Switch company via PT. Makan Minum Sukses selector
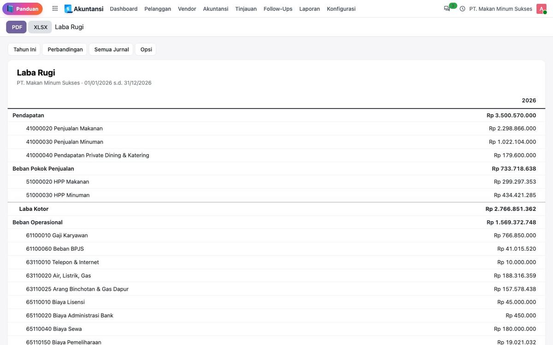The width and height of the screenshot is (553, 345). tap(500, 9)
